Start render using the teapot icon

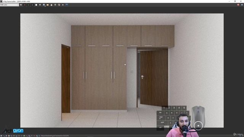click(242, 5)
